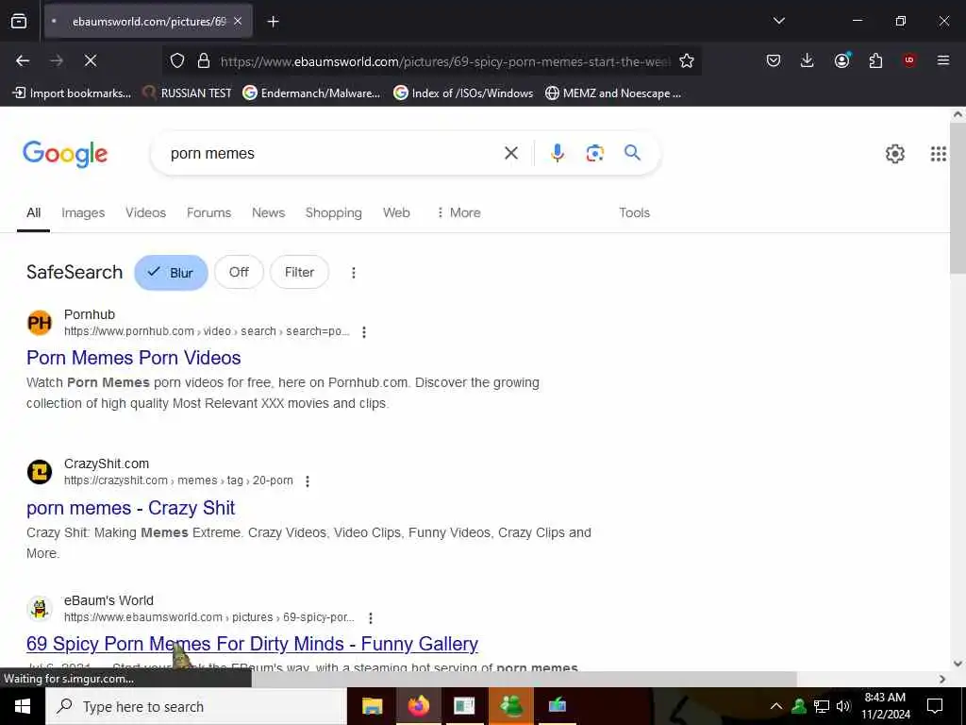Image resolution: width=966 pixels, height=725 pixels.
Task: Open a new tab with the plus button
Action: (273, 22)
